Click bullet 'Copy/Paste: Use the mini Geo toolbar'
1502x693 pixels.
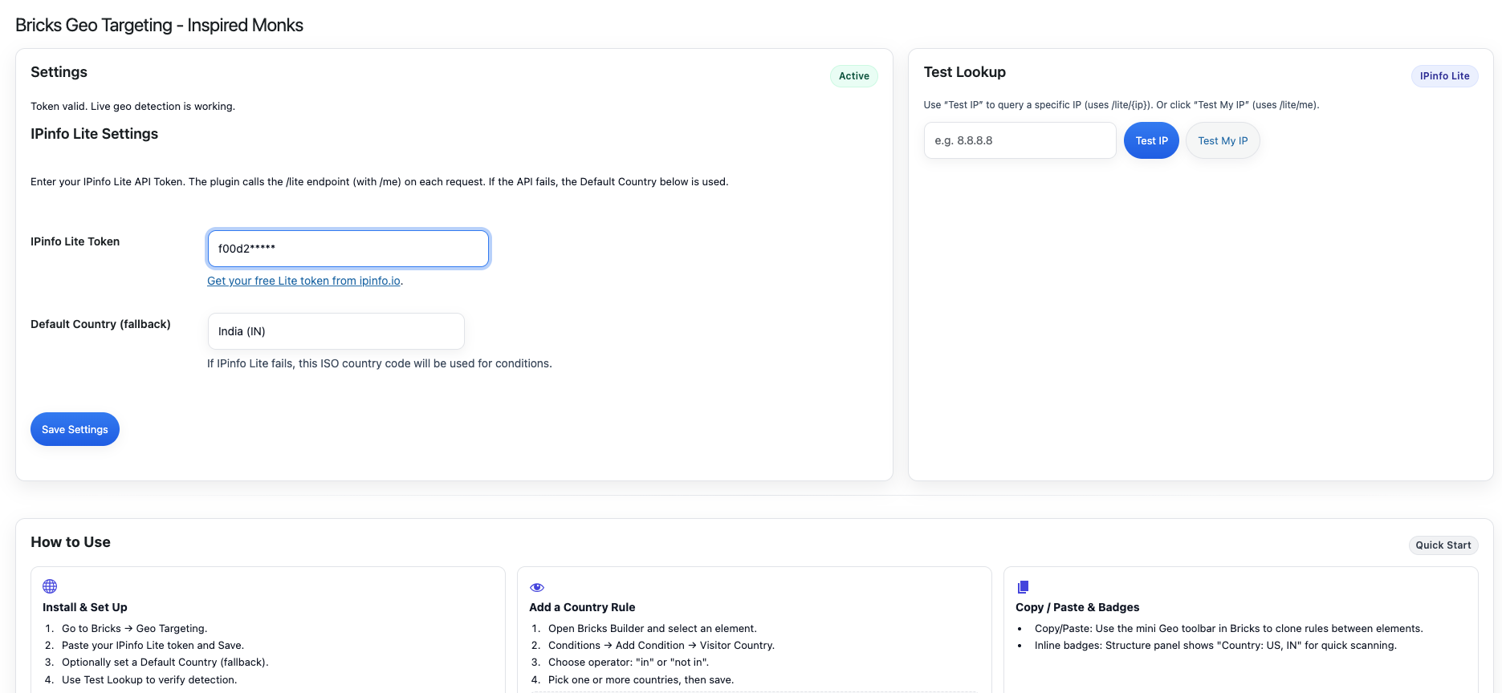pyautogui.click(x=1228, y=629)
